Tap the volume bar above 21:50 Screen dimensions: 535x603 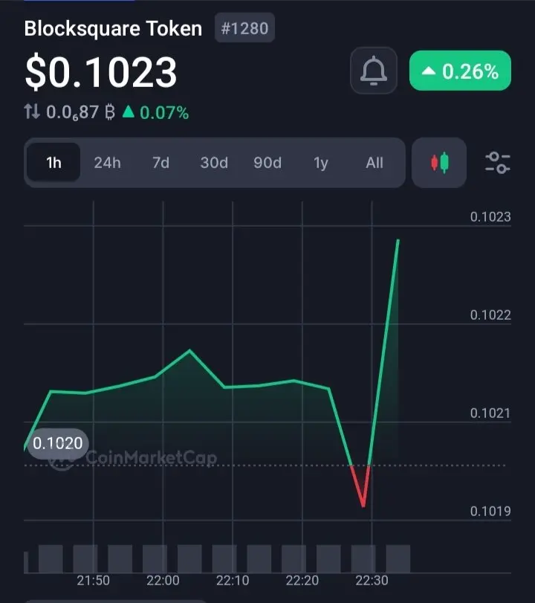pyautogui.click(x=85, y=559)
